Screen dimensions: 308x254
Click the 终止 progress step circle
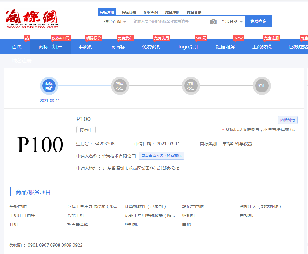pos(262,86)
